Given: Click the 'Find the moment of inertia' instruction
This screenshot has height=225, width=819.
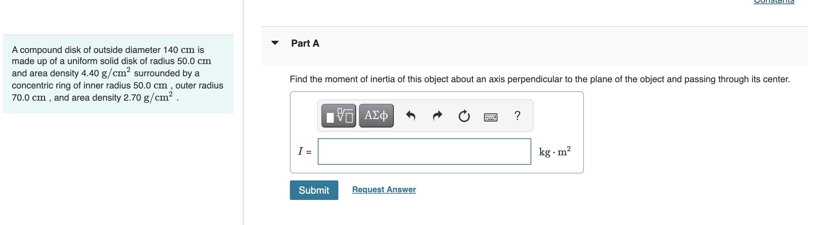Looking at the screenshot, I should (x=540, y=79).
